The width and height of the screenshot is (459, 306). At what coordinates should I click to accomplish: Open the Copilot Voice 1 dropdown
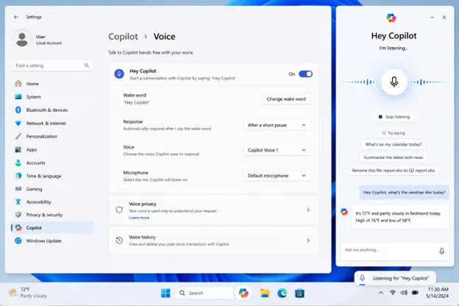click(x=277, y=150)
